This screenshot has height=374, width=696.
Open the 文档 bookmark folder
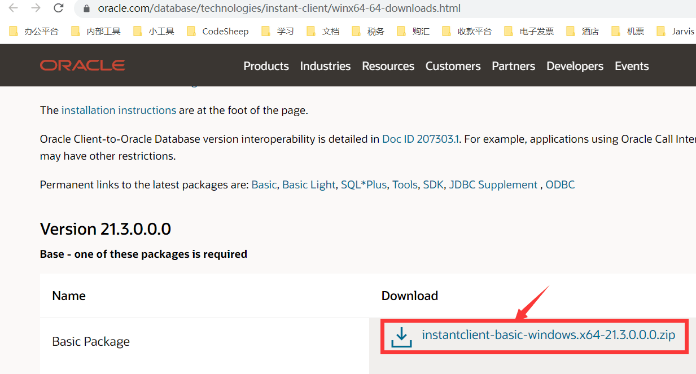tap(323, 31)
